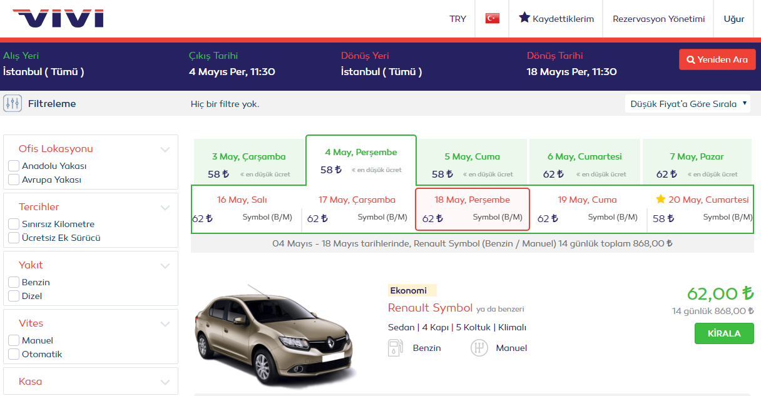Tick the Anadolu Yakası checkbox
Screen dimensions: 761x396
(x=13, y=166)
